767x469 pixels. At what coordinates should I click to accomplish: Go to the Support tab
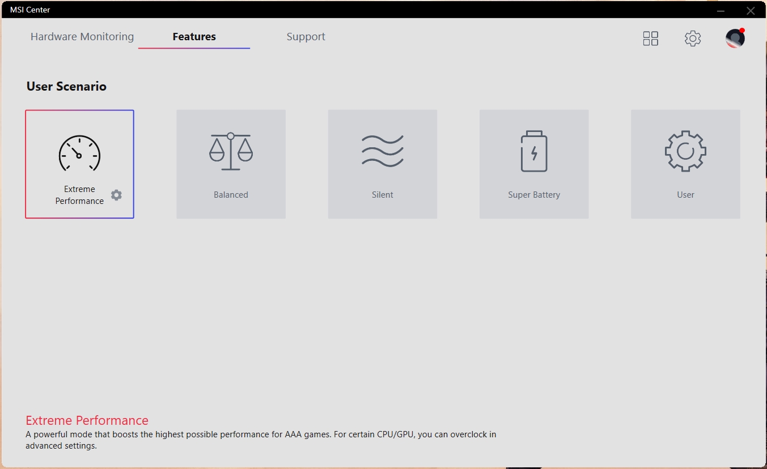click(x=306, y=37)
